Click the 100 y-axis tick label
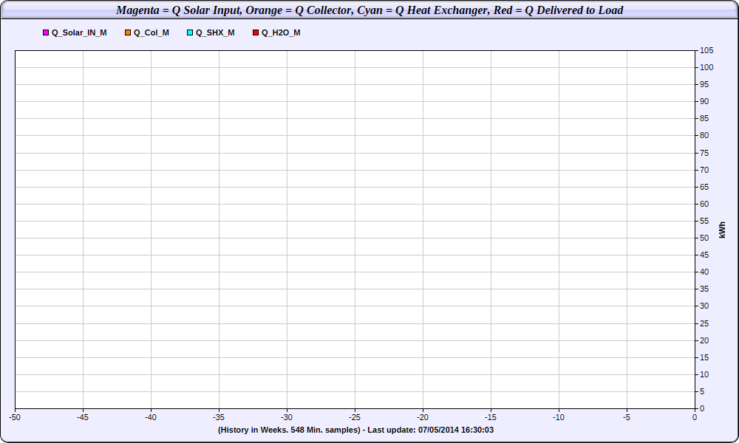The height and width of the screenshot is (443, 739). (706, 67)
